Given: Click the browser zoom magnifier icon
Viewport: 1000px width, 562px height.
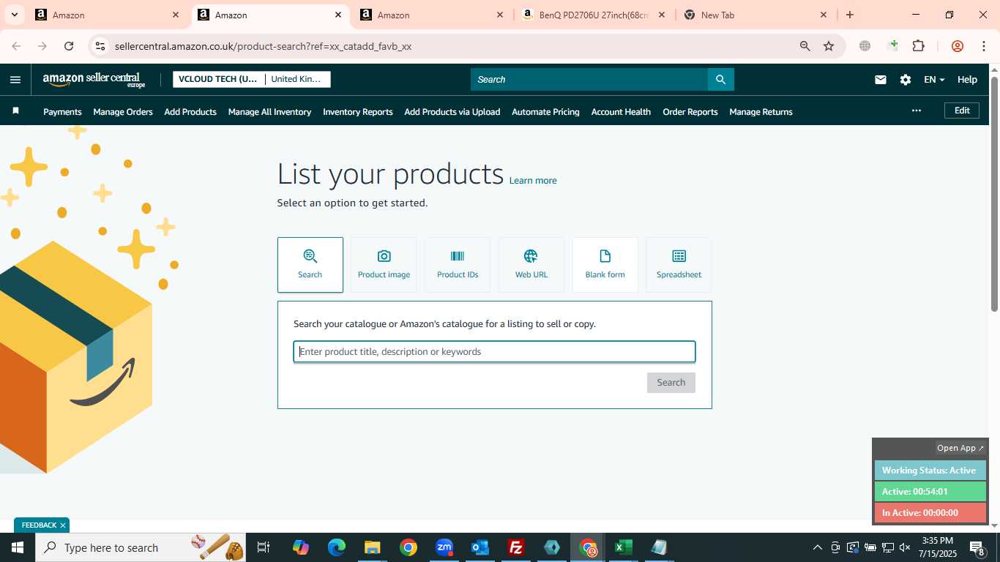Looking at the screenshot, I should [x=805, y=46].
